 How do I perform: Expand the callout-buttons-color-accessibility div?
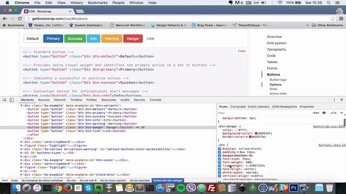pyautogui.click(x=22, y=149)
